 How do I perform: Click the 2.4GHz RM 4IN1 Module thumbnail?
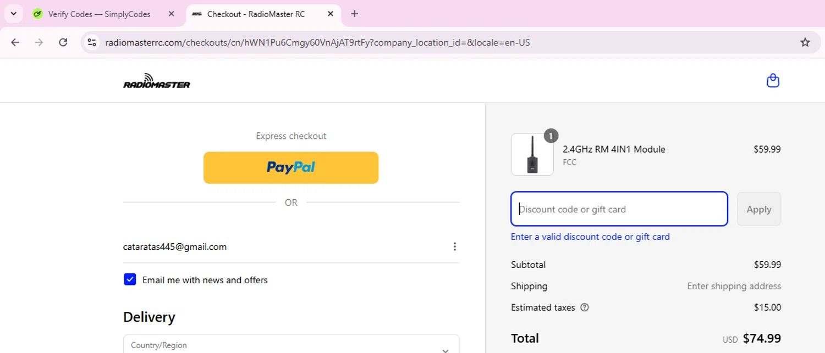532,154
